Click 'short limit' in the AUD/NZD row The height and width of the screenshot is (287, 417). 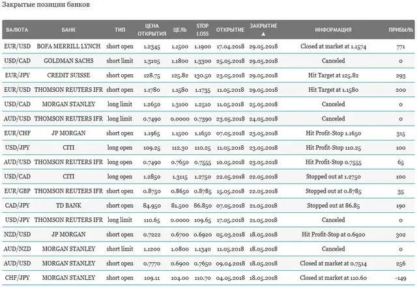(x=120, y=249)
